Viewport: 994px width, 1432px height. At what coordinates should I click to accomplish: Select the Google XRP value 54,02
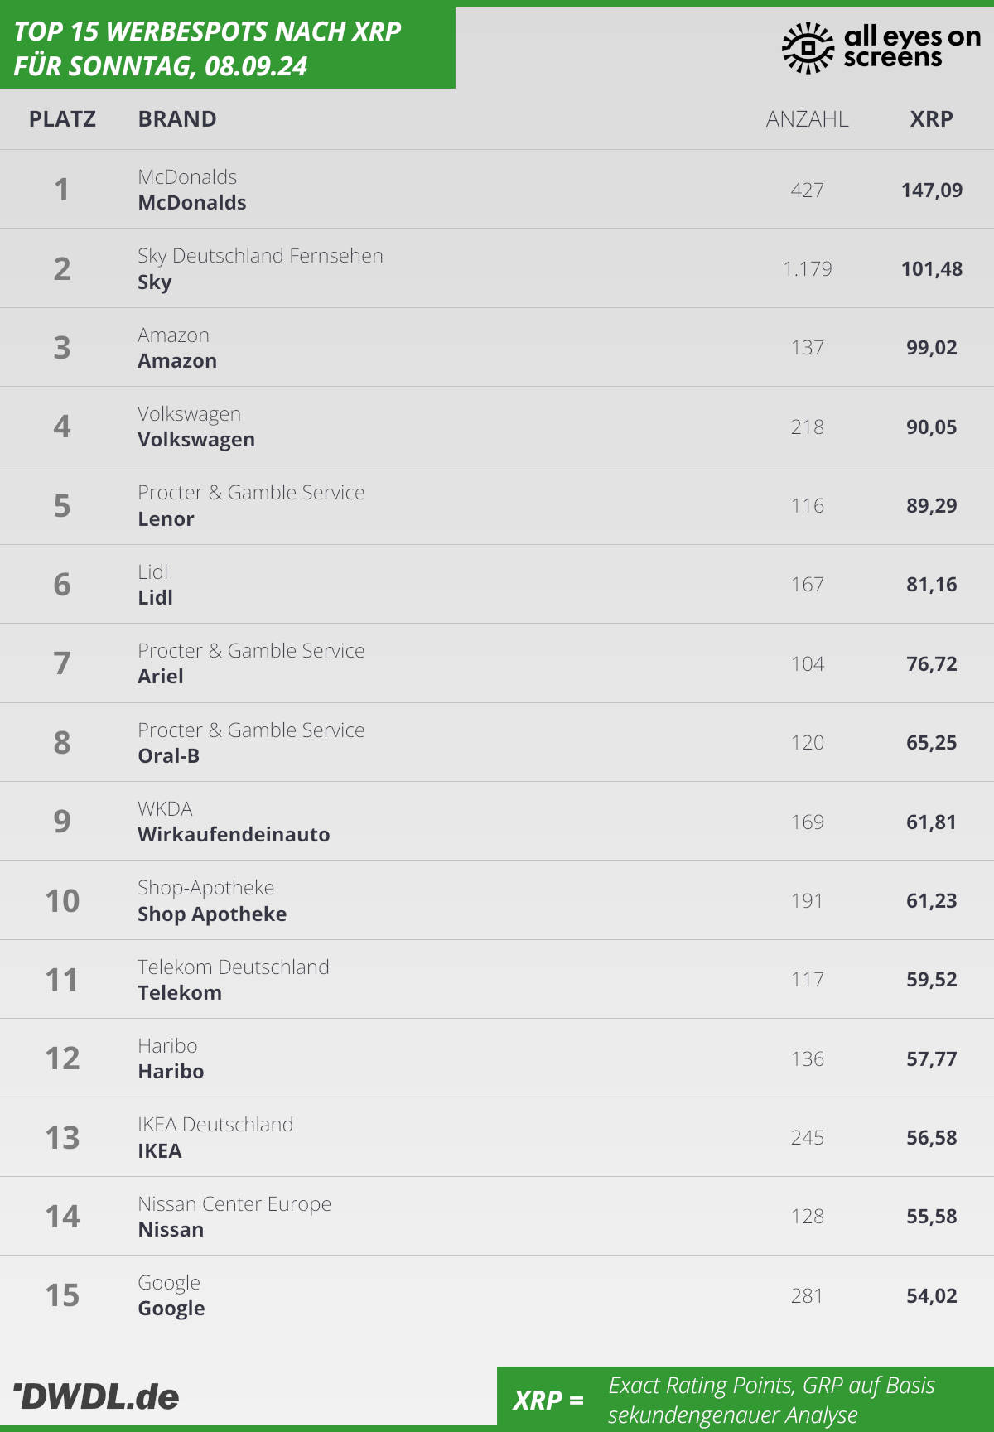click(931, 1296)
